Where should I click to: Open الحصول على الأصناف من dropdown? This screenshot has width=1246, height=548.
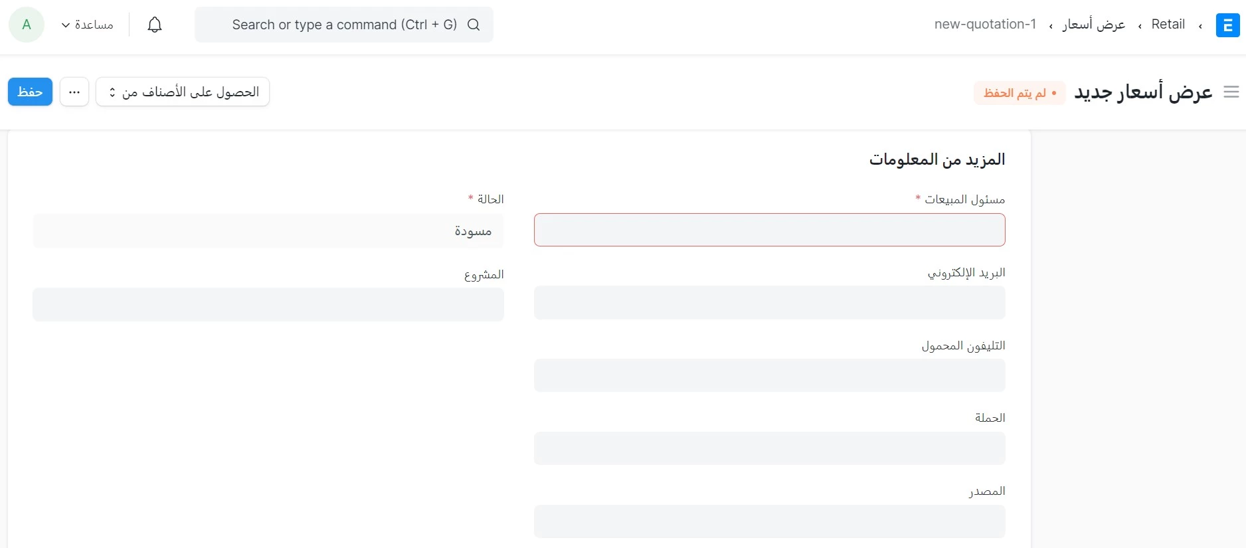point(183,92)
